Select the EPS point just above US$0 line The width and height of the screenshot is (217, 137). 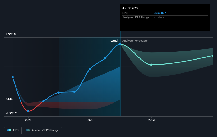tap(43, 101)
